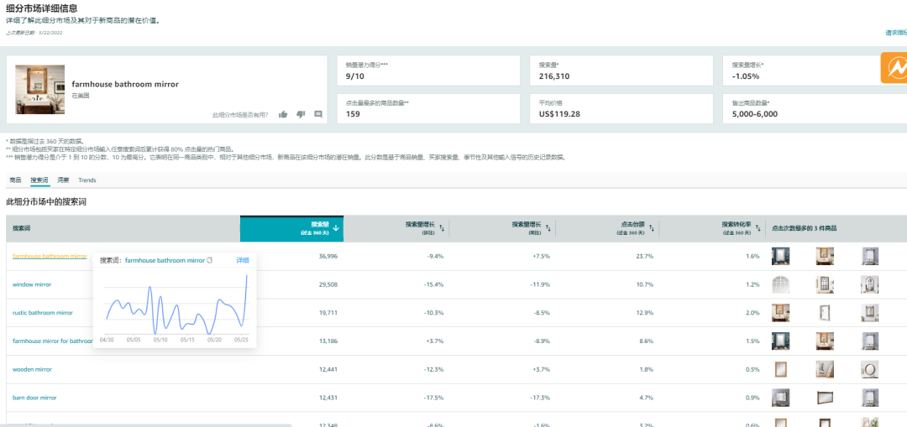
Task: Sort by 搜索量增长 (环比) column
Action: point(442,227)
